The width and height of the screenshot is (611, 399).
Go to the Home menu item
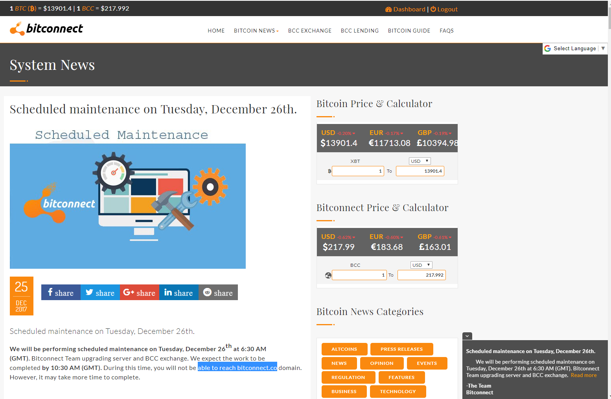216,31
